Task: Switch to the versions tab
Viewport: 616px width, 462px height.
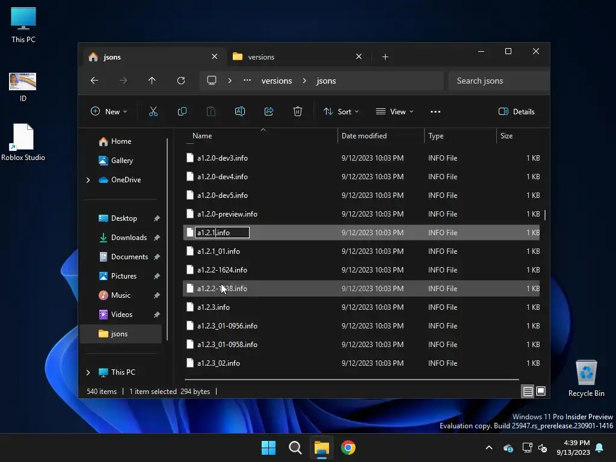Action: 298,57
